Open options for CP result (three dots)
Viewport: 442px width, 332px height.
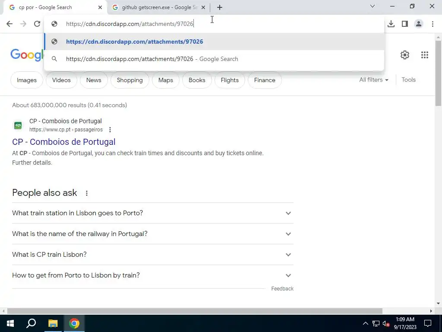pos(110,130)
